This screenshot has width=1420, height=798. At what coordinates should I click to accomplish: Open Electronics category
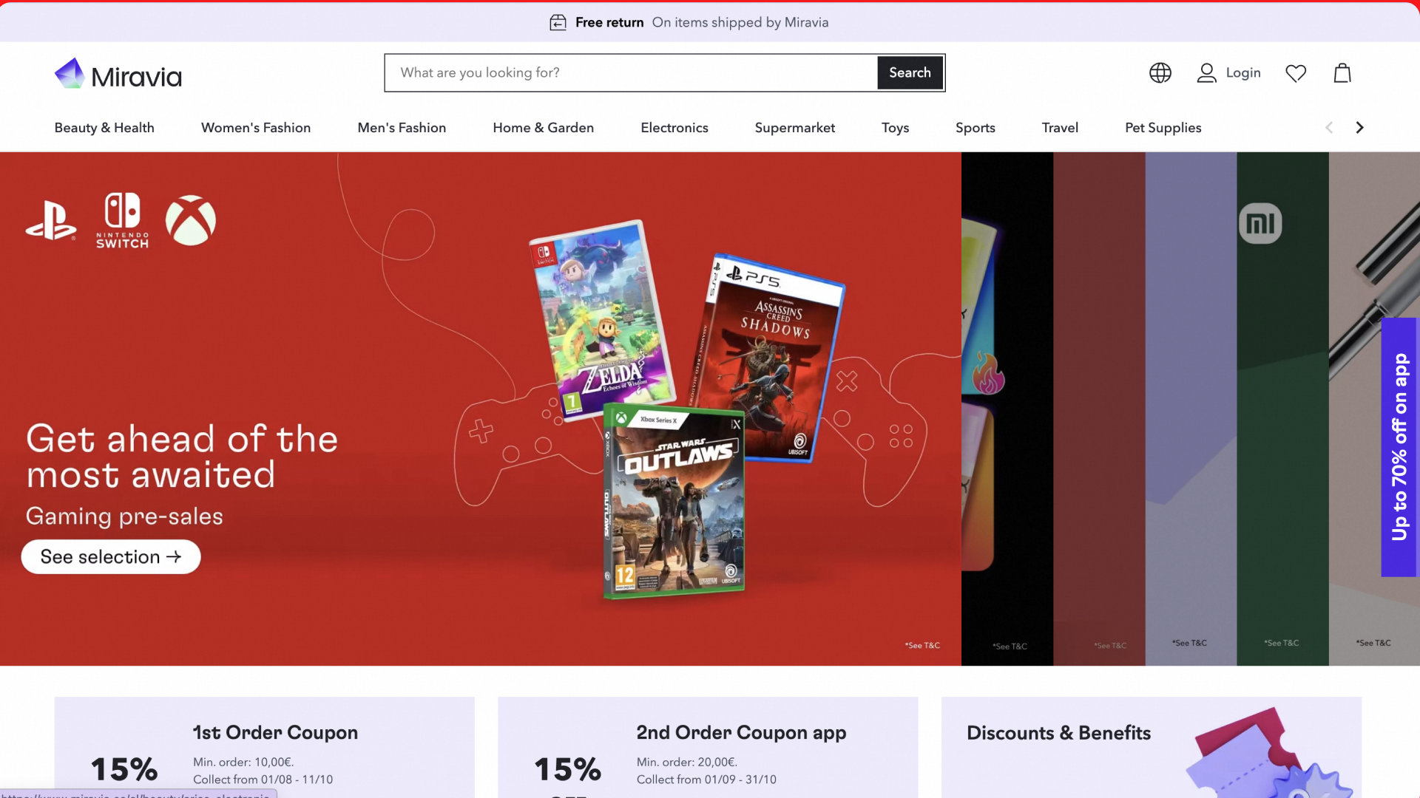coord(674,127)
